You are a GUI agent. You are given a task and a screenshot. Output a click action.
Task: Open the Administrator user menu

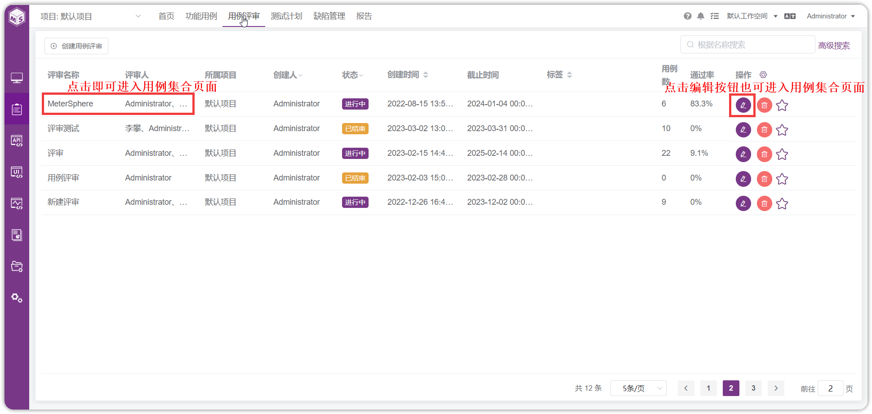coord(831,16)
